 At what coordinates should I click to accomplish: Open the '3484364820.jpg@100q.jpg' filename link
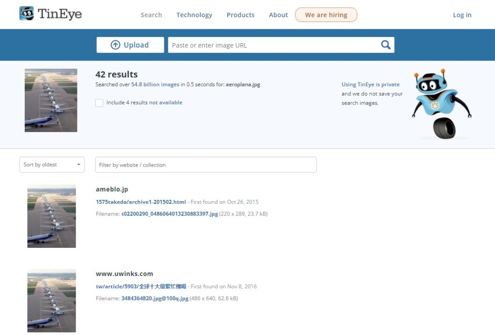pos(155,299)
